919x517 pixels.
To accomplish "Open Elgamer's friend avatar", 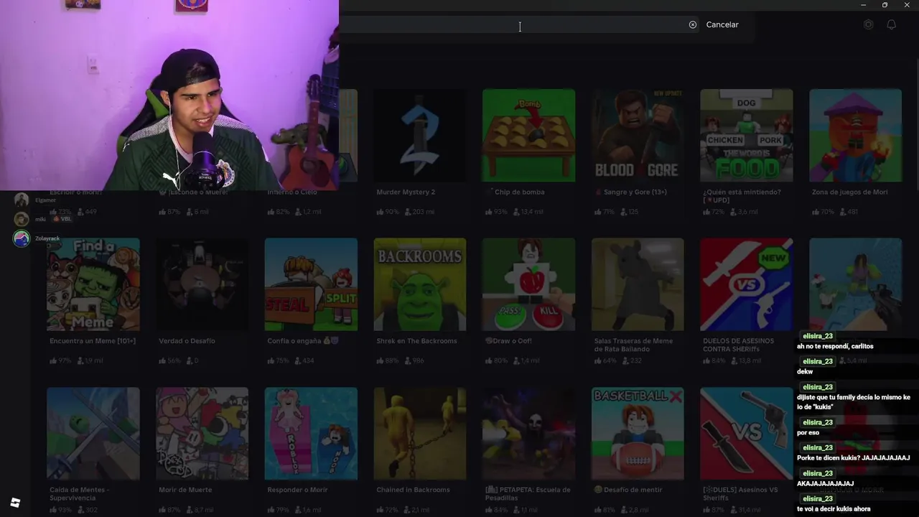I will [x=22, y=200].
